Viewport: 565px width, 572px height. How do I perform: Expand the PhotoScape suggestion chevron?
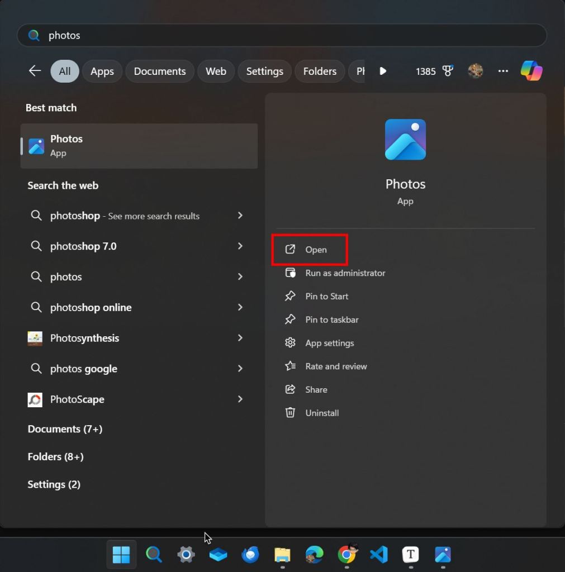[x=240, y=399]
